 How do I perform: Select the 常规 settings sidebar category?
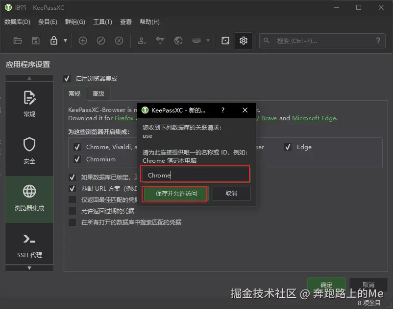coord(29,104)
